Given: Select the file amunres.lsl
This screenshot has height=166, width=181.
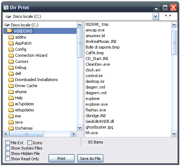Looking at the screenshot, I should (95, 36).
